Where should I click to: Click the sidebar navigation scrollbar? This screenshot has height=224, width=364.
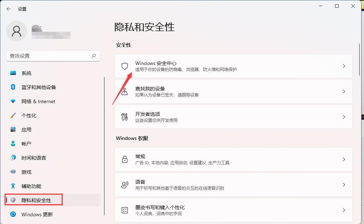[104, 146]
